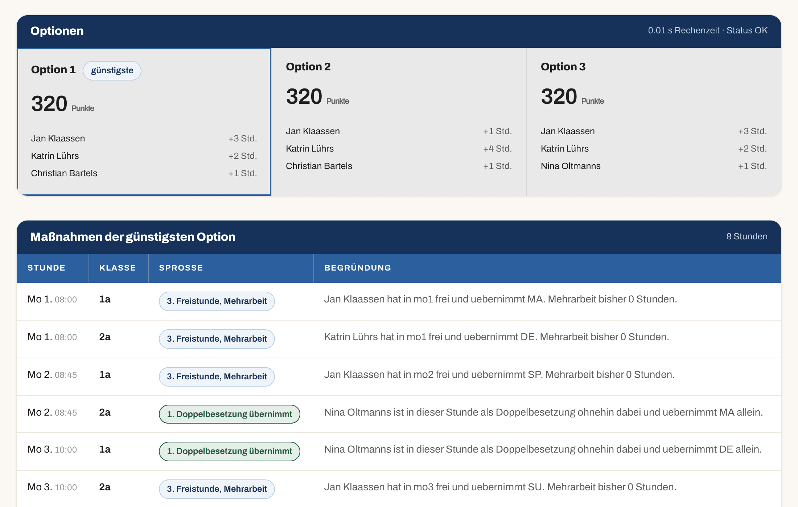Click Katrin Lührs in Option 3
Viewport: 798px width, 507px height.
(x=565, y=149)
